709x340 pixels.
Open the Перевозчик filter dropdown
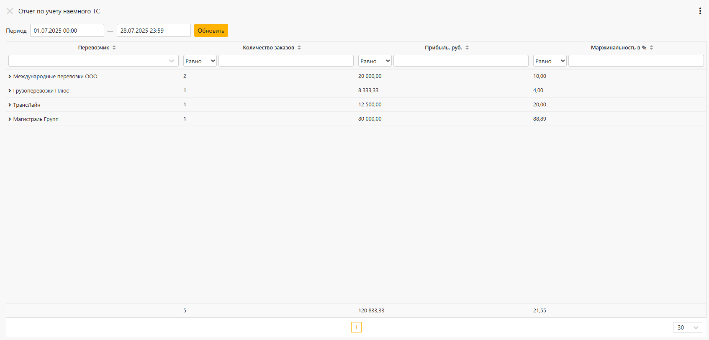pyautogui.click(x=93, y=61)
